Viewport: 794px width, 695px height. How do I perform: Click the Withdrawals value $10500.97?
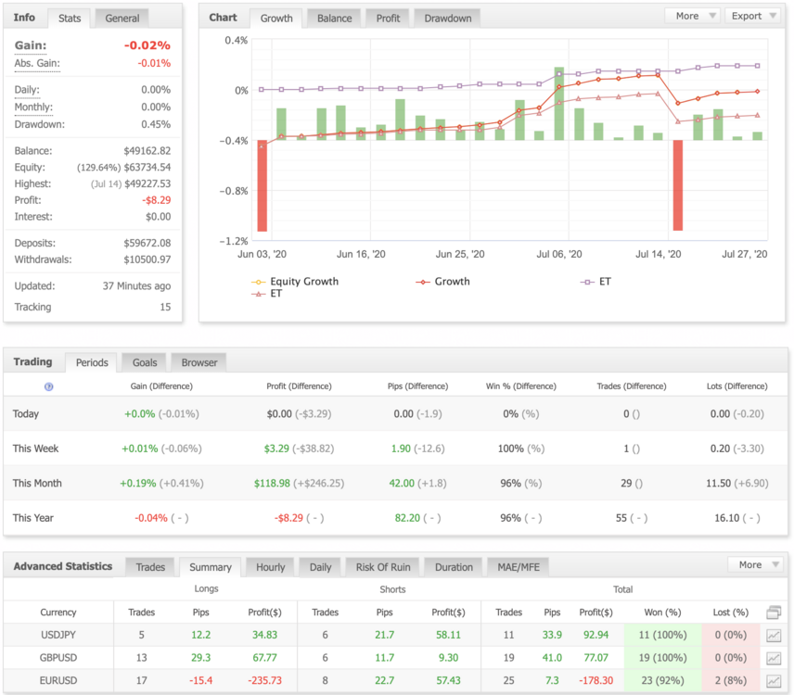pos(147,259)
